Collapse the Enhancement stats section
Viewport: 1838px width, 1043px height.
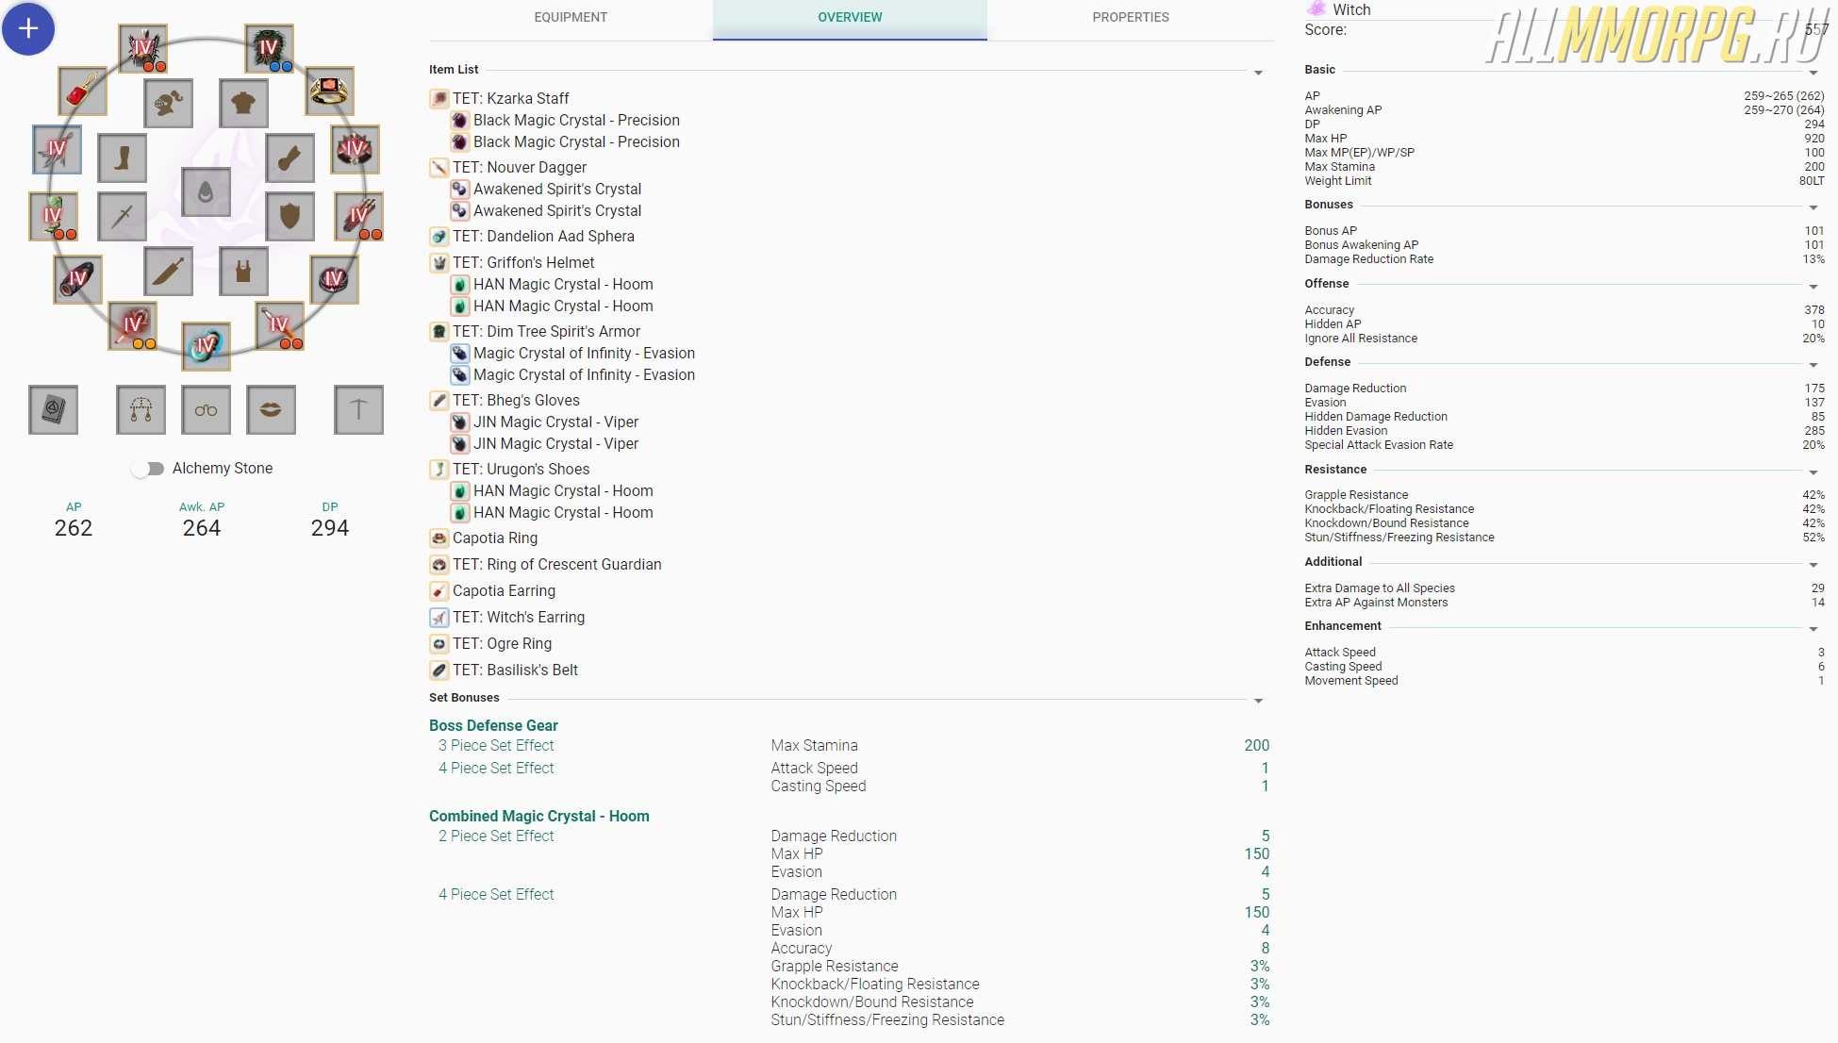point(1813,629)
